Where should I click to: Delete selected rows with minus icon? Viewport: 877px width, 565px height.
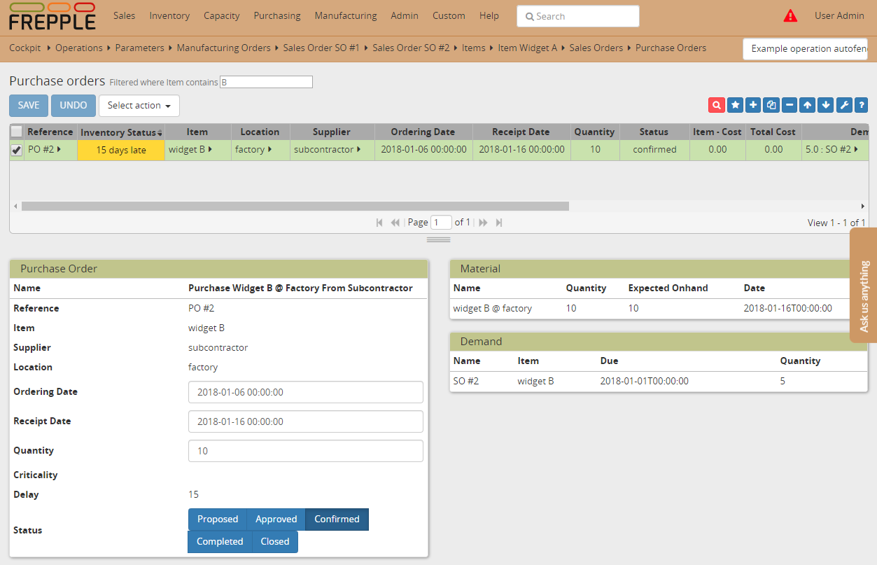point(789,104)
